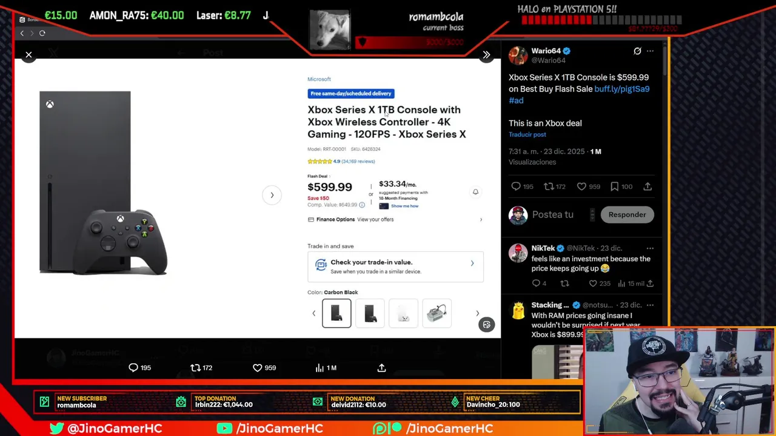Open Wario64's profile name

[x=546, y=51]
